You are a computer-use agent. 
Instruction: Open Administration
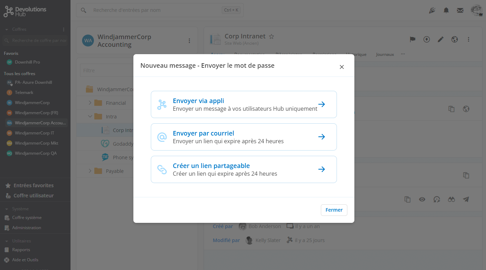27,228
